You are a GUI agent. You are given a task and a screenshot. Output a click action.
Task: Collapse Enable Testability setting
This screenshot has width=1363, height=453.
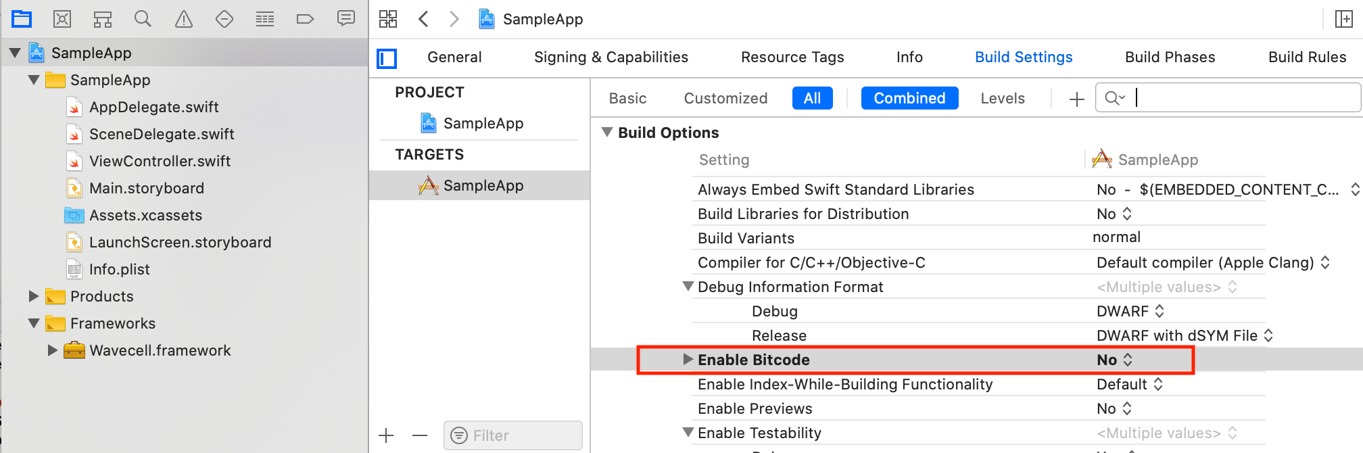click(x=688, y=433)
